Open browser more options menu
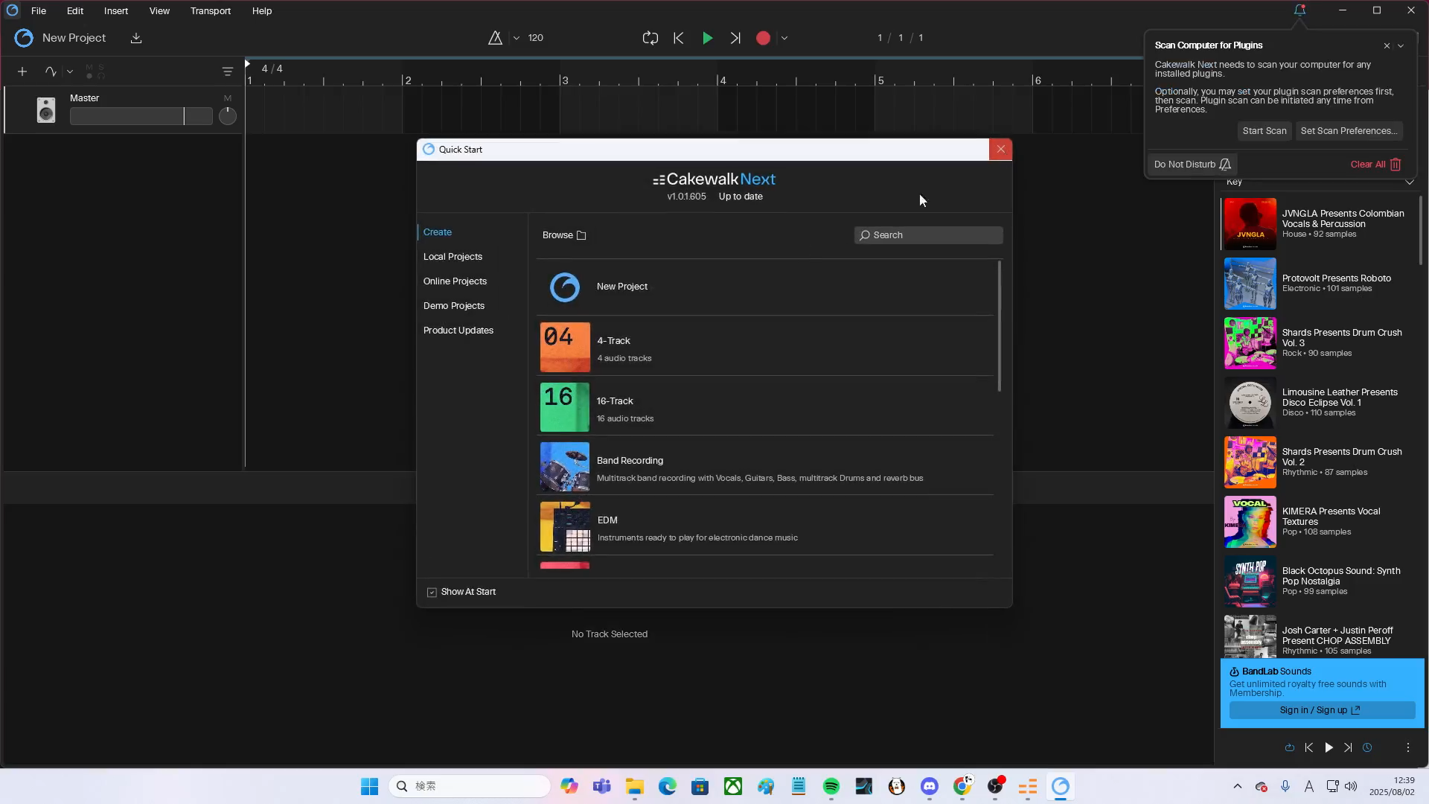Viewport: 1429px width, 804px height. tap(1407, 748)
